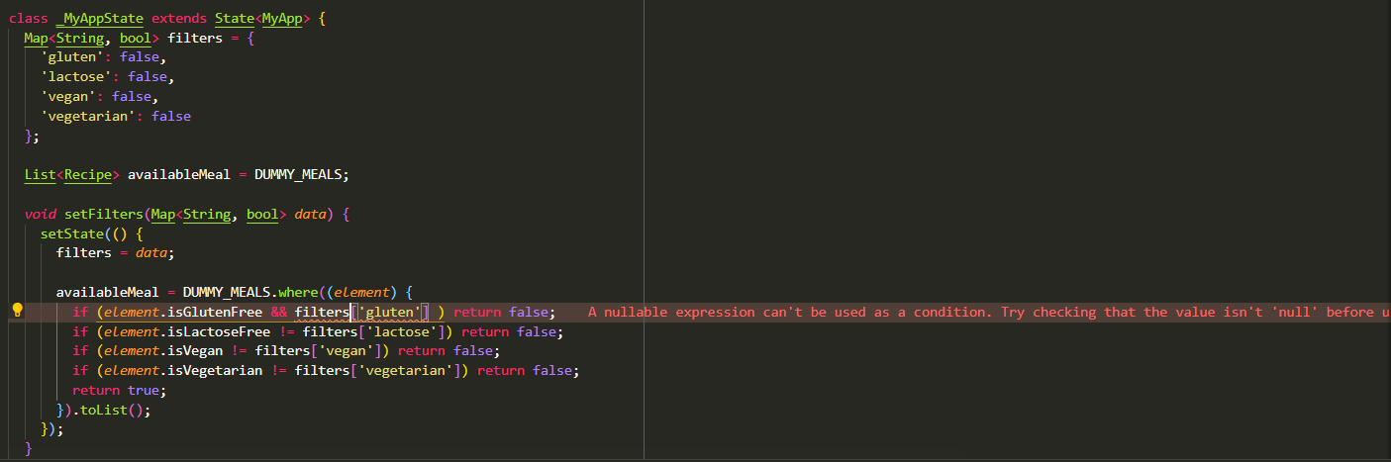Image resolution: width=1391 pixels, height=462 pixels.
Task: Click 'vegan' in the isVegan if statement
Action: tap(346, 351)
